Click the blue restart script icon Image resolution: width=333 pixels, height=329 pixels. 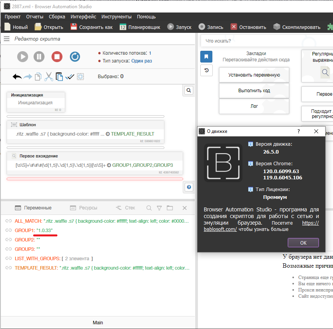click(75, 57)
